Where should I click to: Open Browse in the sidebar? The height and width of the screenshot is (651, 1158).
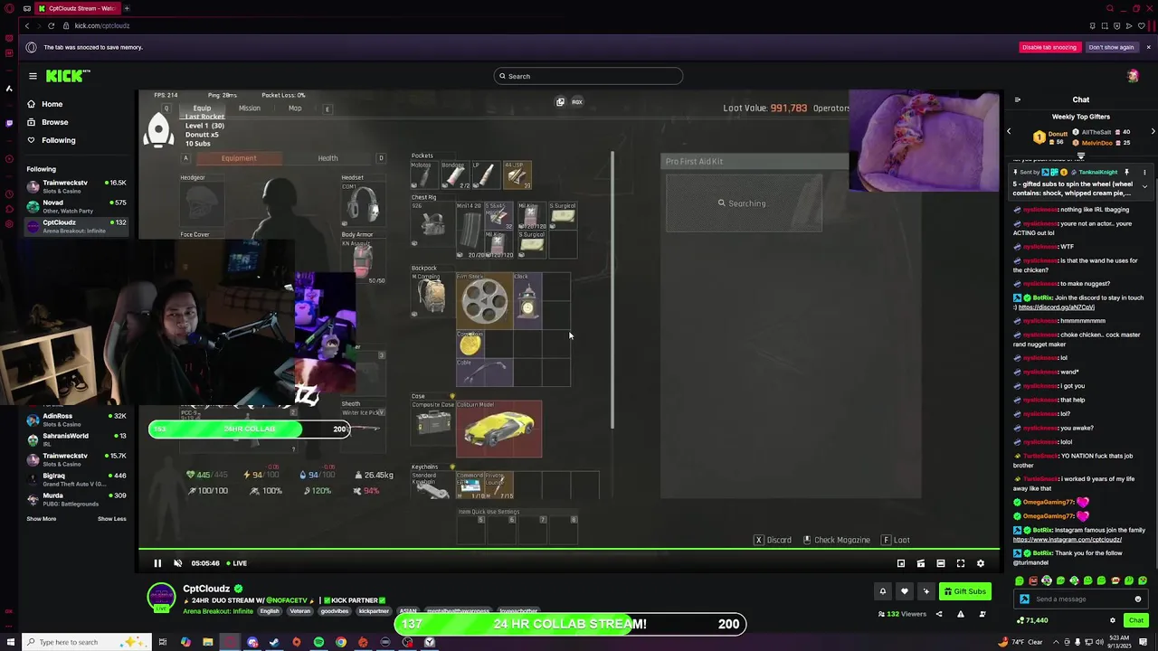pos(47,122)
